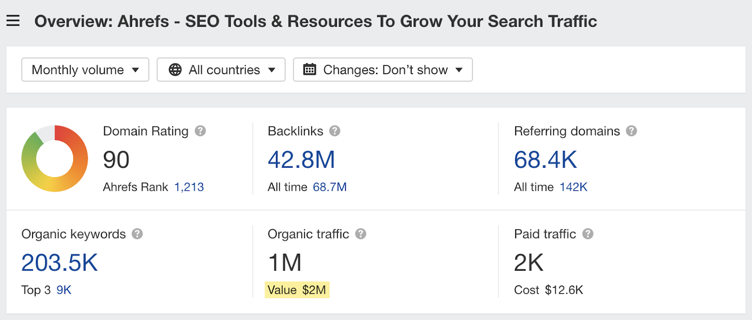
Task: Click the globe icon for countries
Action: pos(175,70)
